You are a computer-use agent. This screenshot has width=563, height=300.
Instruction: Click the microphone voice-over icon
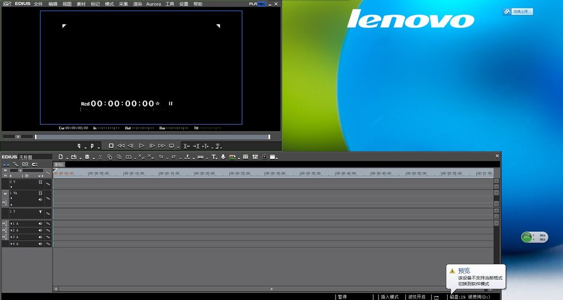click(223, 157)
